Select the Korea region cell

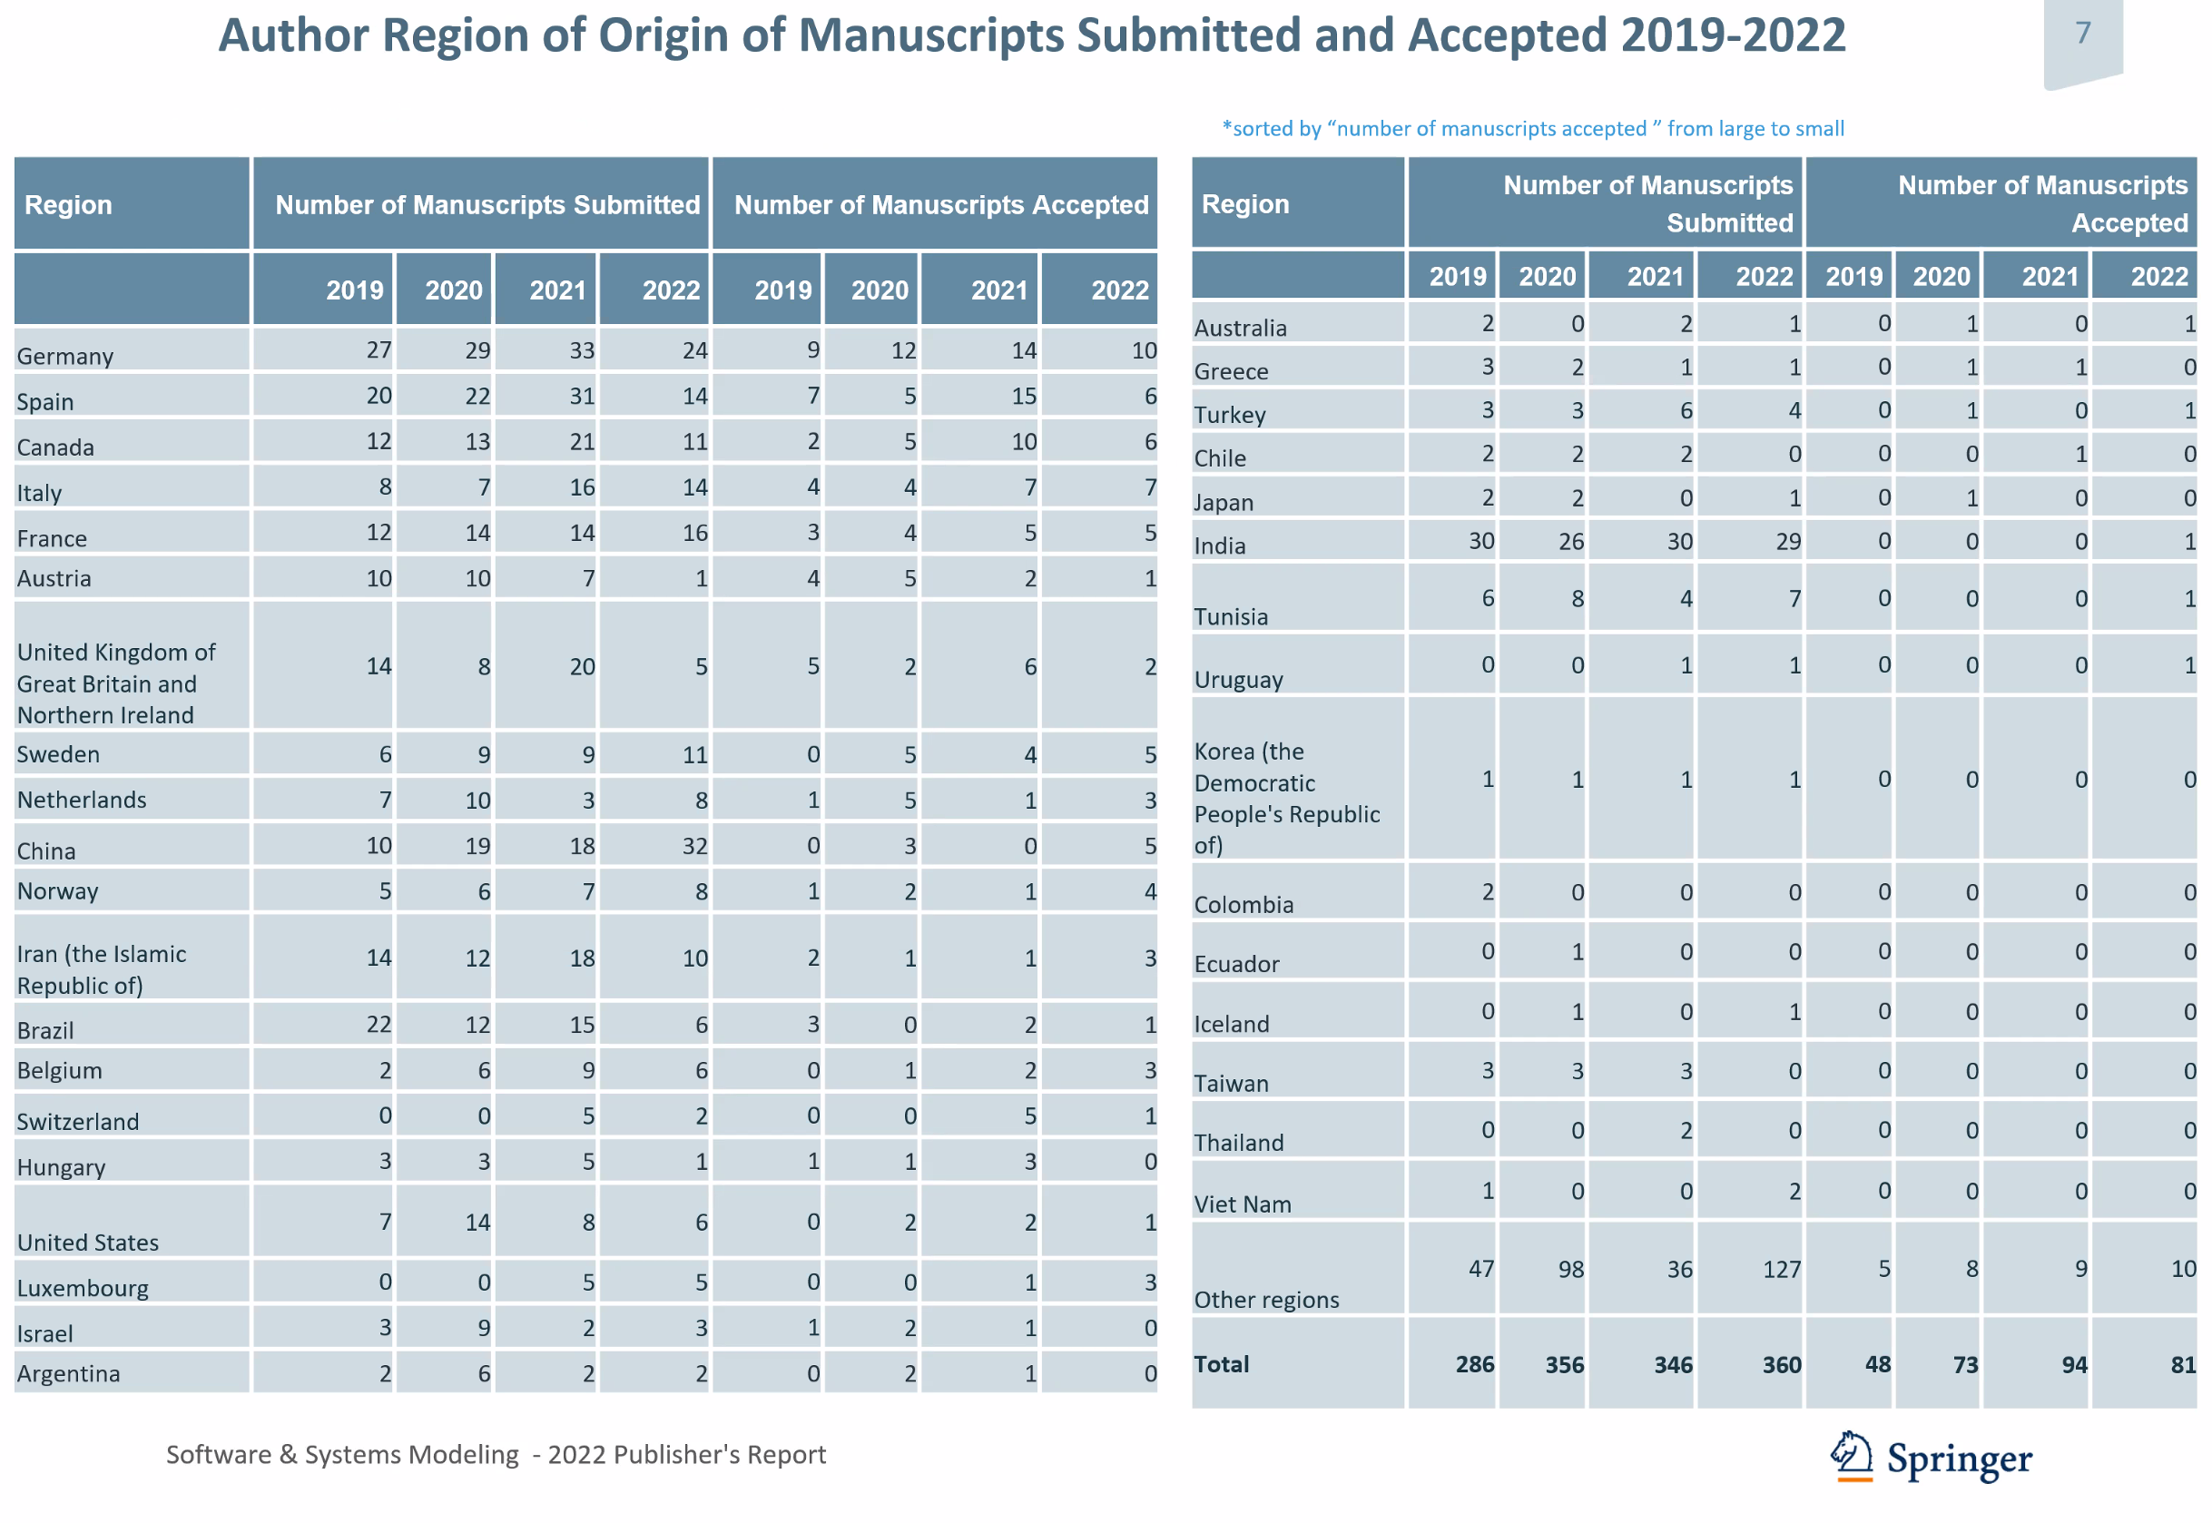click(1297, 779)
